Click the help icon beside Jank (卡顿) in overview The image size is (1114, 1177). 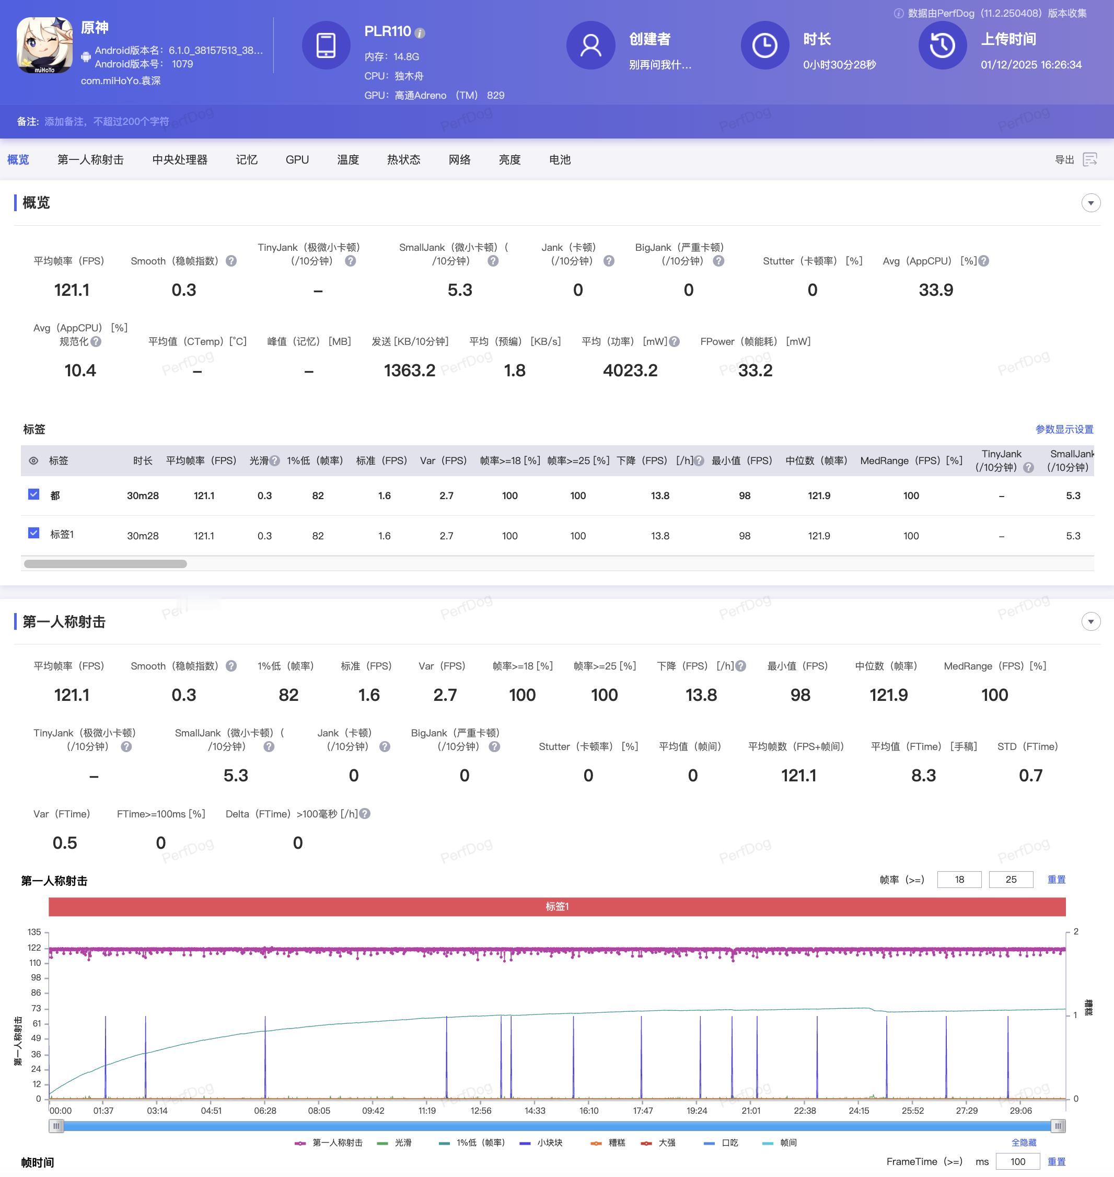[609, 261]
